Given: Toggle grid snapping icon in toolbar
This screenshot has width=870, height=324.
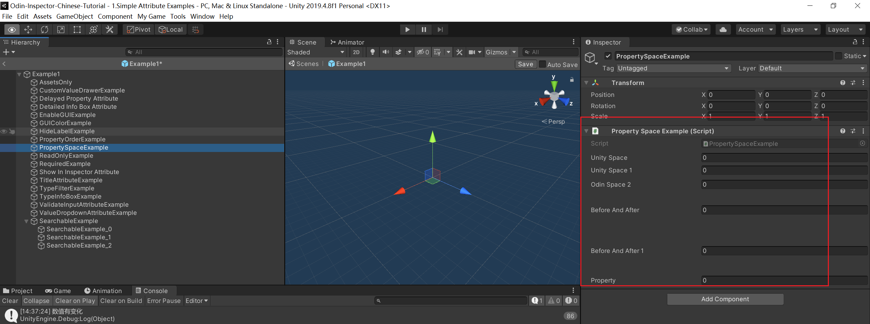Looking at the screenshot, I should coord(195,30).
